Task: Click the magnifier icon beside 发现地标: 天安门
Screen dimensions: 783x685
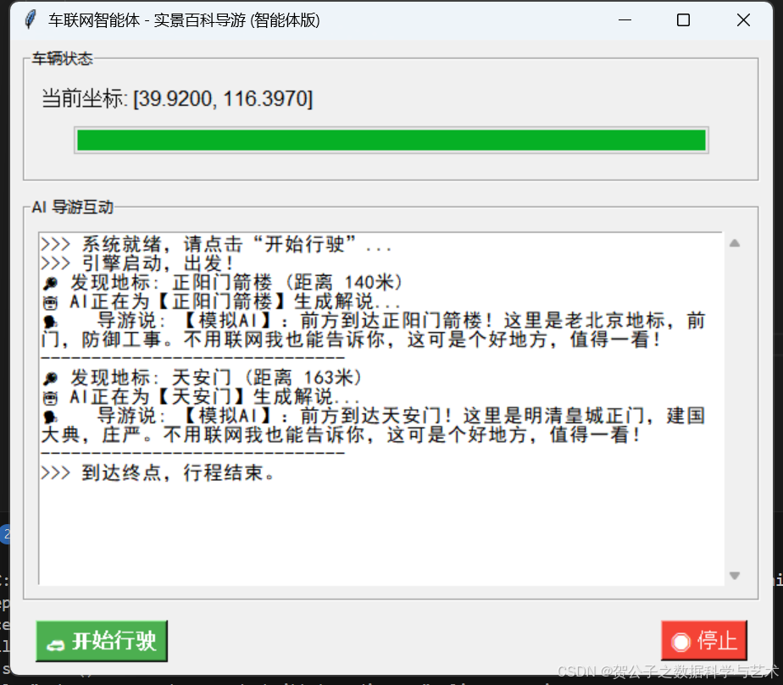Action: tap(50, 378)
